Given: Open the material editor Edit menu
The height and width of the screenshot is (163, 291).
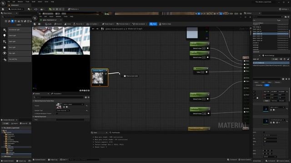Looking at the screenshot, I should point(45,16).
